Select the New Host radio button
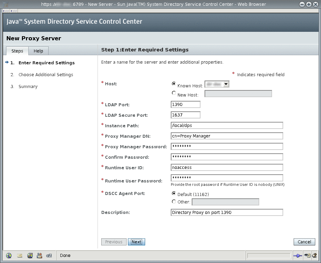The image size is (321, 263). pos(174,93)
